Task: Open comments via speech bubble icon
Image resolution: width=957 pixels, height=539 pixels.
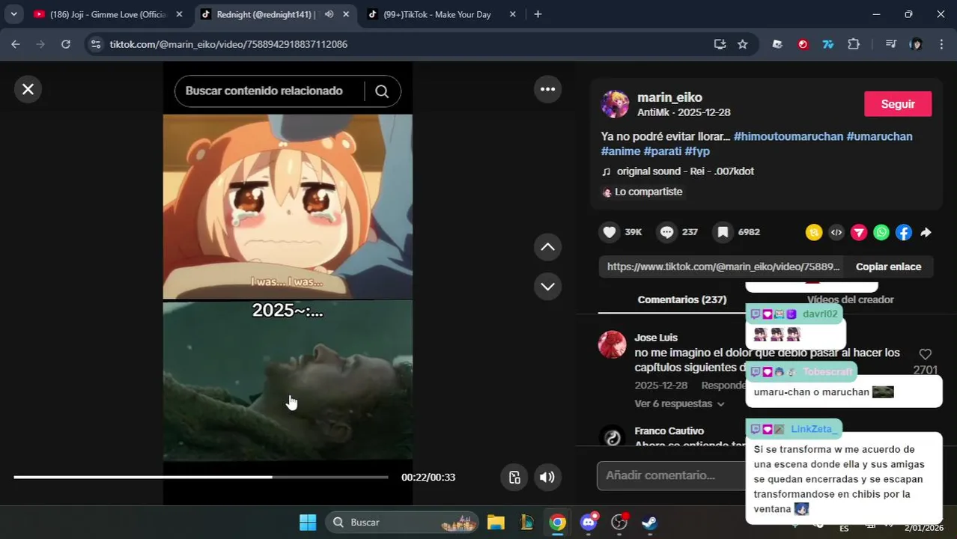Action: (x=666, y=232)
